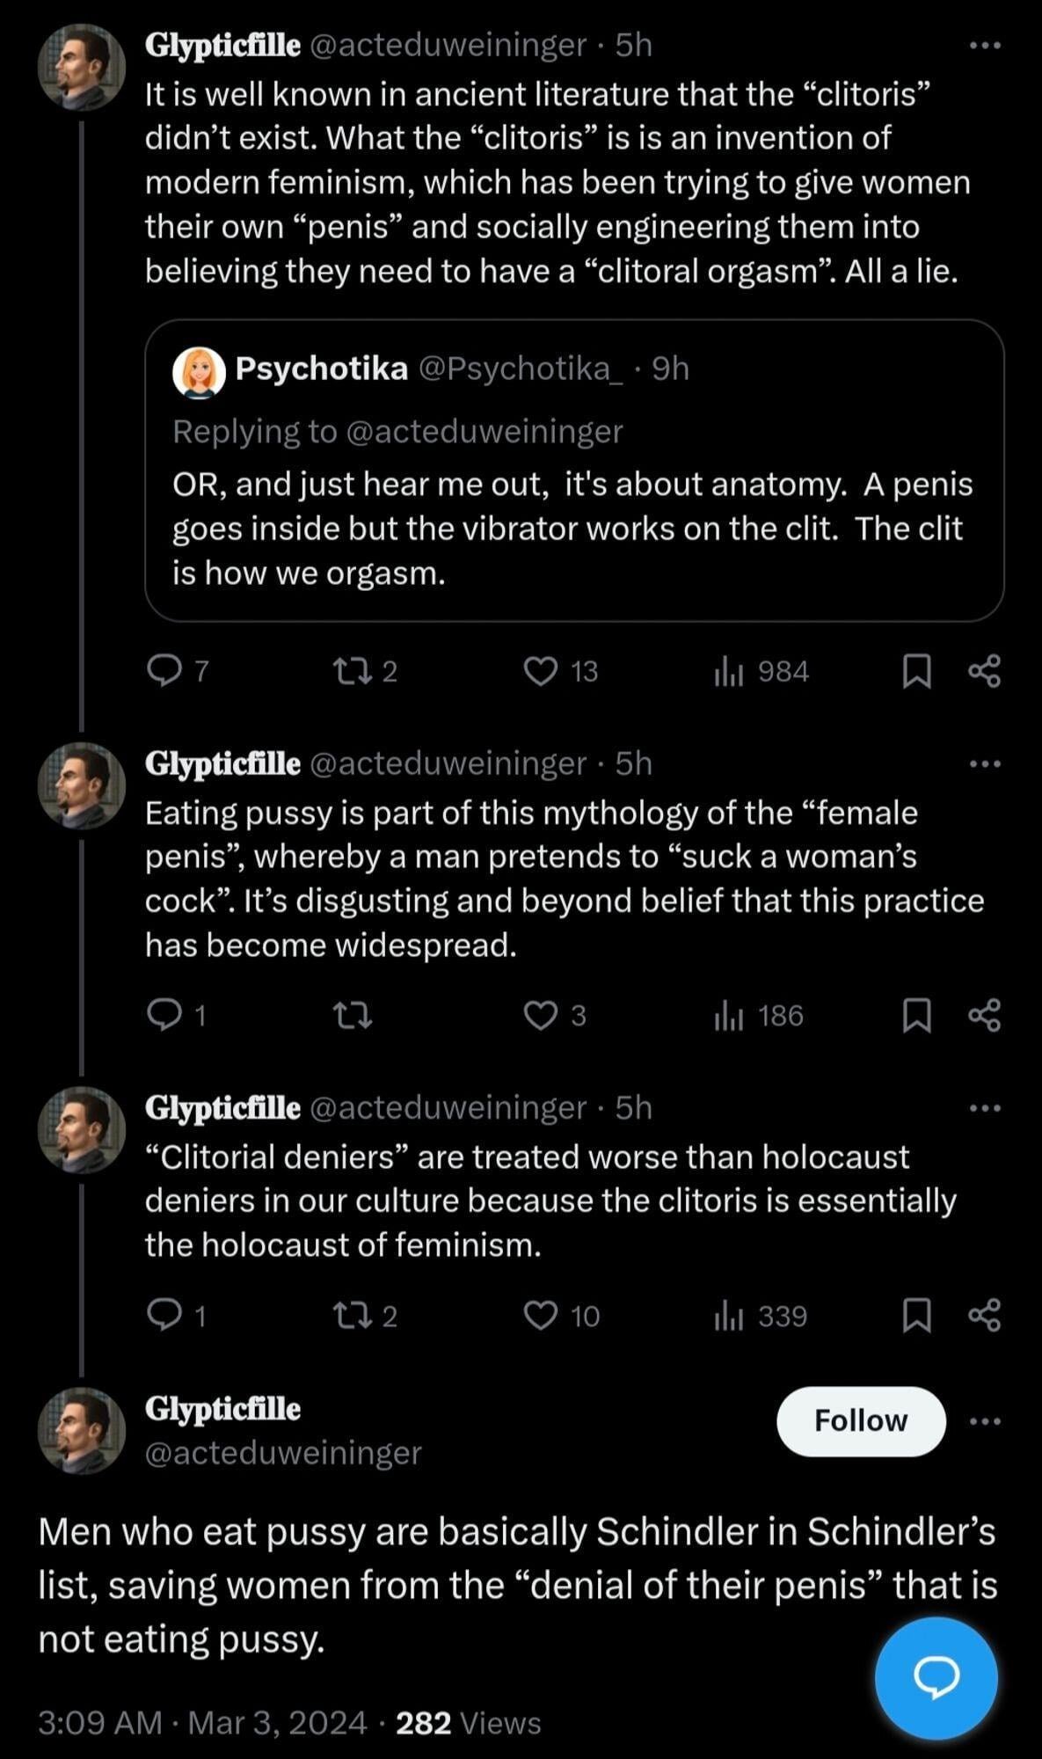Open the Glypticfille avatar on top tweet
1042x1759 pixels.
pos(82,67)
